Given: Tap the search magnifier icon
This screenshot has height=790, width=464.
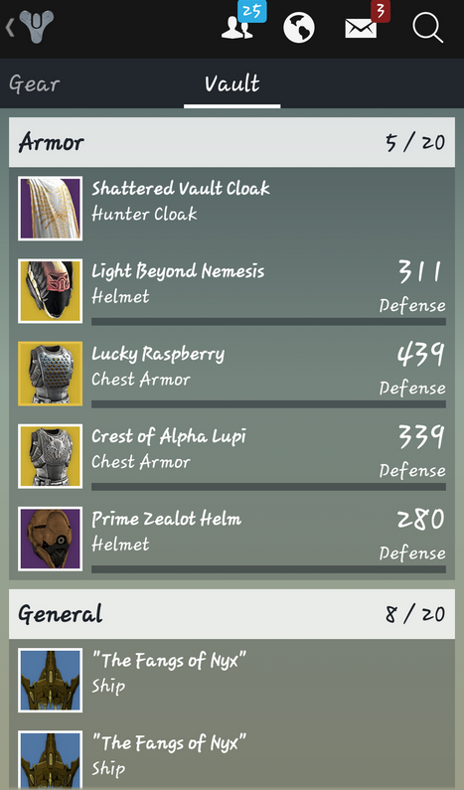Looking at the screenshot, I should pos(427,27).
